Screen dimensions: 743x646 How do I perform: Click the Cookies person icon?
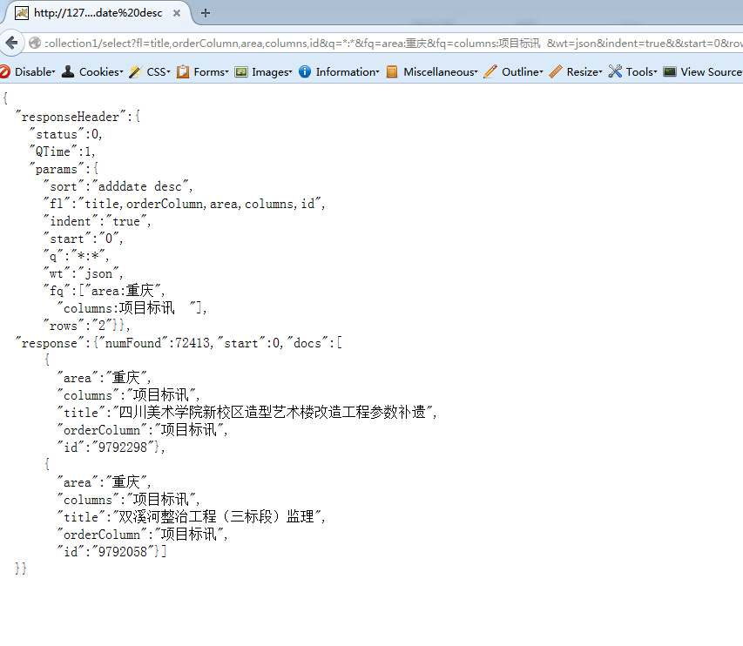point(68,71)
